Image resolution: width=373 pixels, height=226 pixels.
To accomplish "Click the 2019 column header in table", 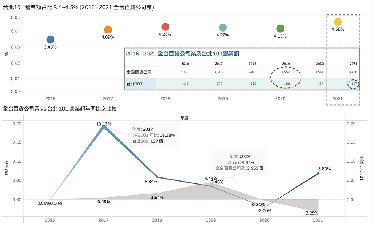I will tap(286, 64).
